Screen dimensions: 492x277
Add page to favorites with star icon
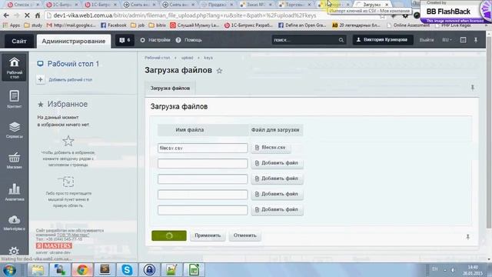point(219,71)
